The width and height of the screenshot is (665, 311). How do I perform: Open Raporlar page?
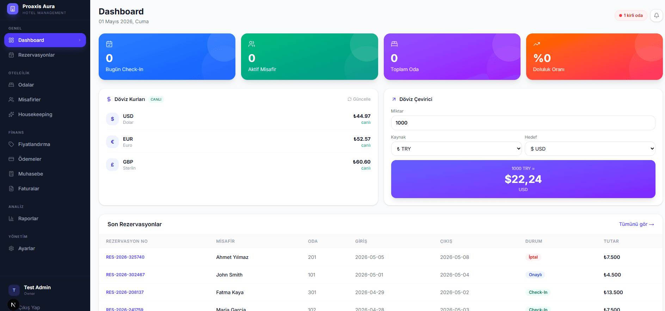pos(45,218)
